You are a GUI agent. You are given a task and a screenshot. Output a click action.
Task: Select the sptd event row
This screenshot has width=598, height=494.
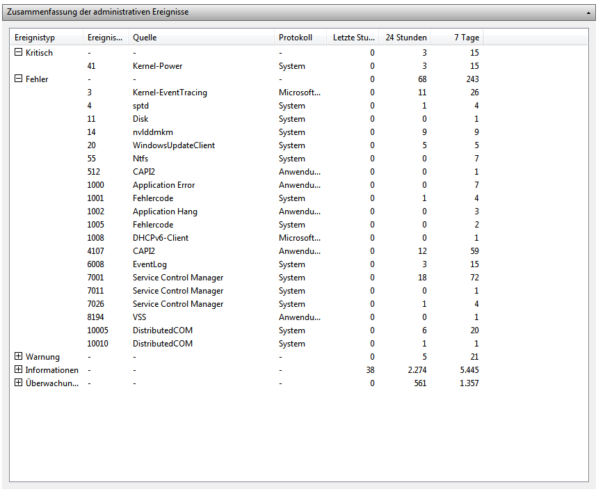click(247, 106)
